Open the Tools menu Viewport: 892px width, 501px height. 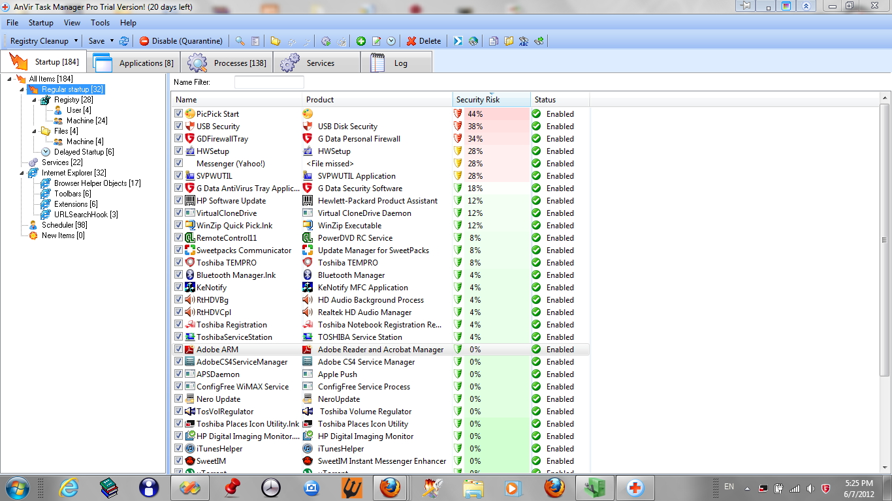point(100,23)
